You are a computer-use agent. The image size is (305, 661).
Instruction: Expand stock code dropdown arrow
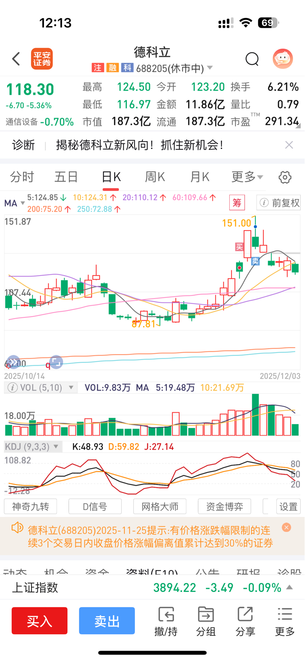(210, 68)
